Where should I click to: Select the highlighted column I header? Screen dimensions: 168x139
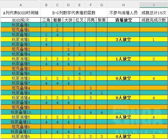(154, 5)
